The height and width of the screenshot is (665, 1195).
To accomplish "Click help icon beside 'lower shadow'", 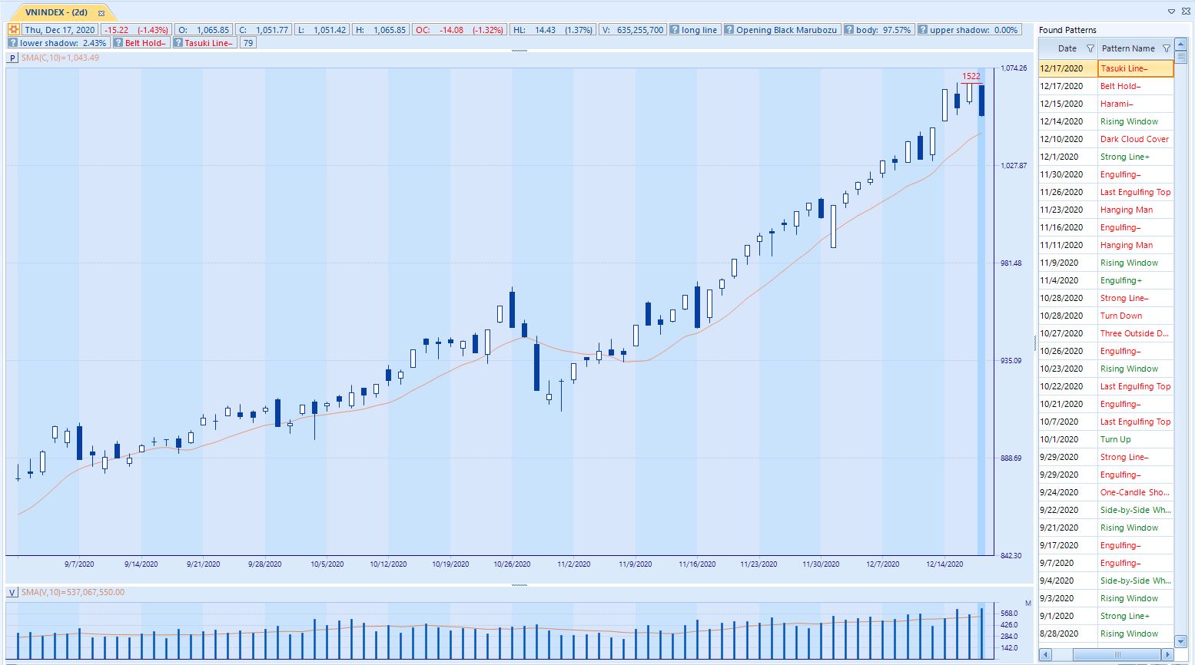I will tap(14, 43).
